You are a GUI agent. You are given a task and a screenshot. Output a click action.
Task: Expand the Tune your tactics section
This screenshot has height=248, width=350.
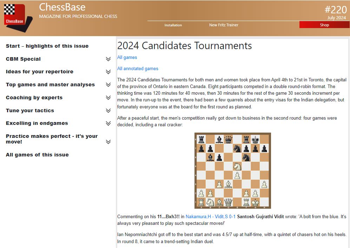click(108, 111)
